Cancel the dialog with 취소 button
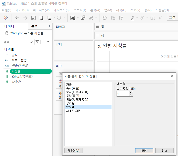 164,150
